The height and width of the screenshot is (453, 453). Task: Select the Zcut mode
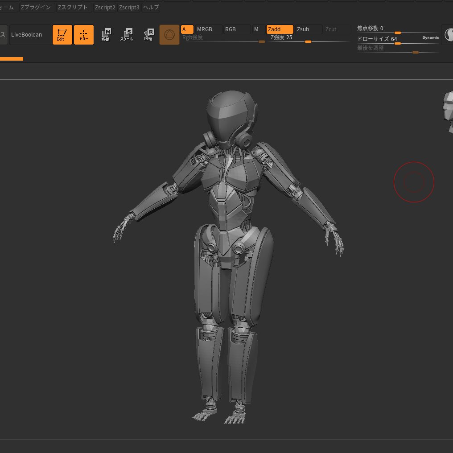[337, 29]
